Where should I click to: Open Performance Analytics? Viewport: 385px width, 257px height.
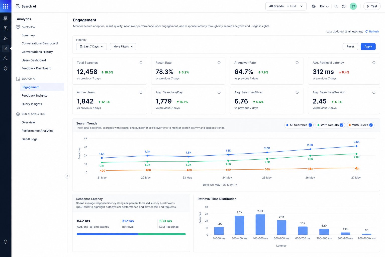coord(37,131)
